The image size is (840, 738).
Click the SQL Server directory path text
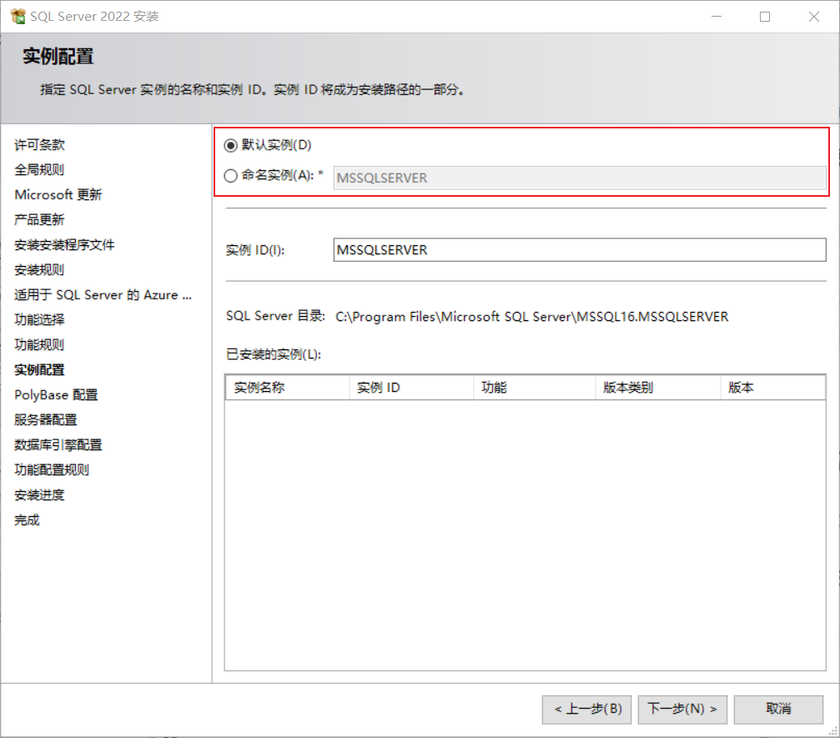coord(532,317)
